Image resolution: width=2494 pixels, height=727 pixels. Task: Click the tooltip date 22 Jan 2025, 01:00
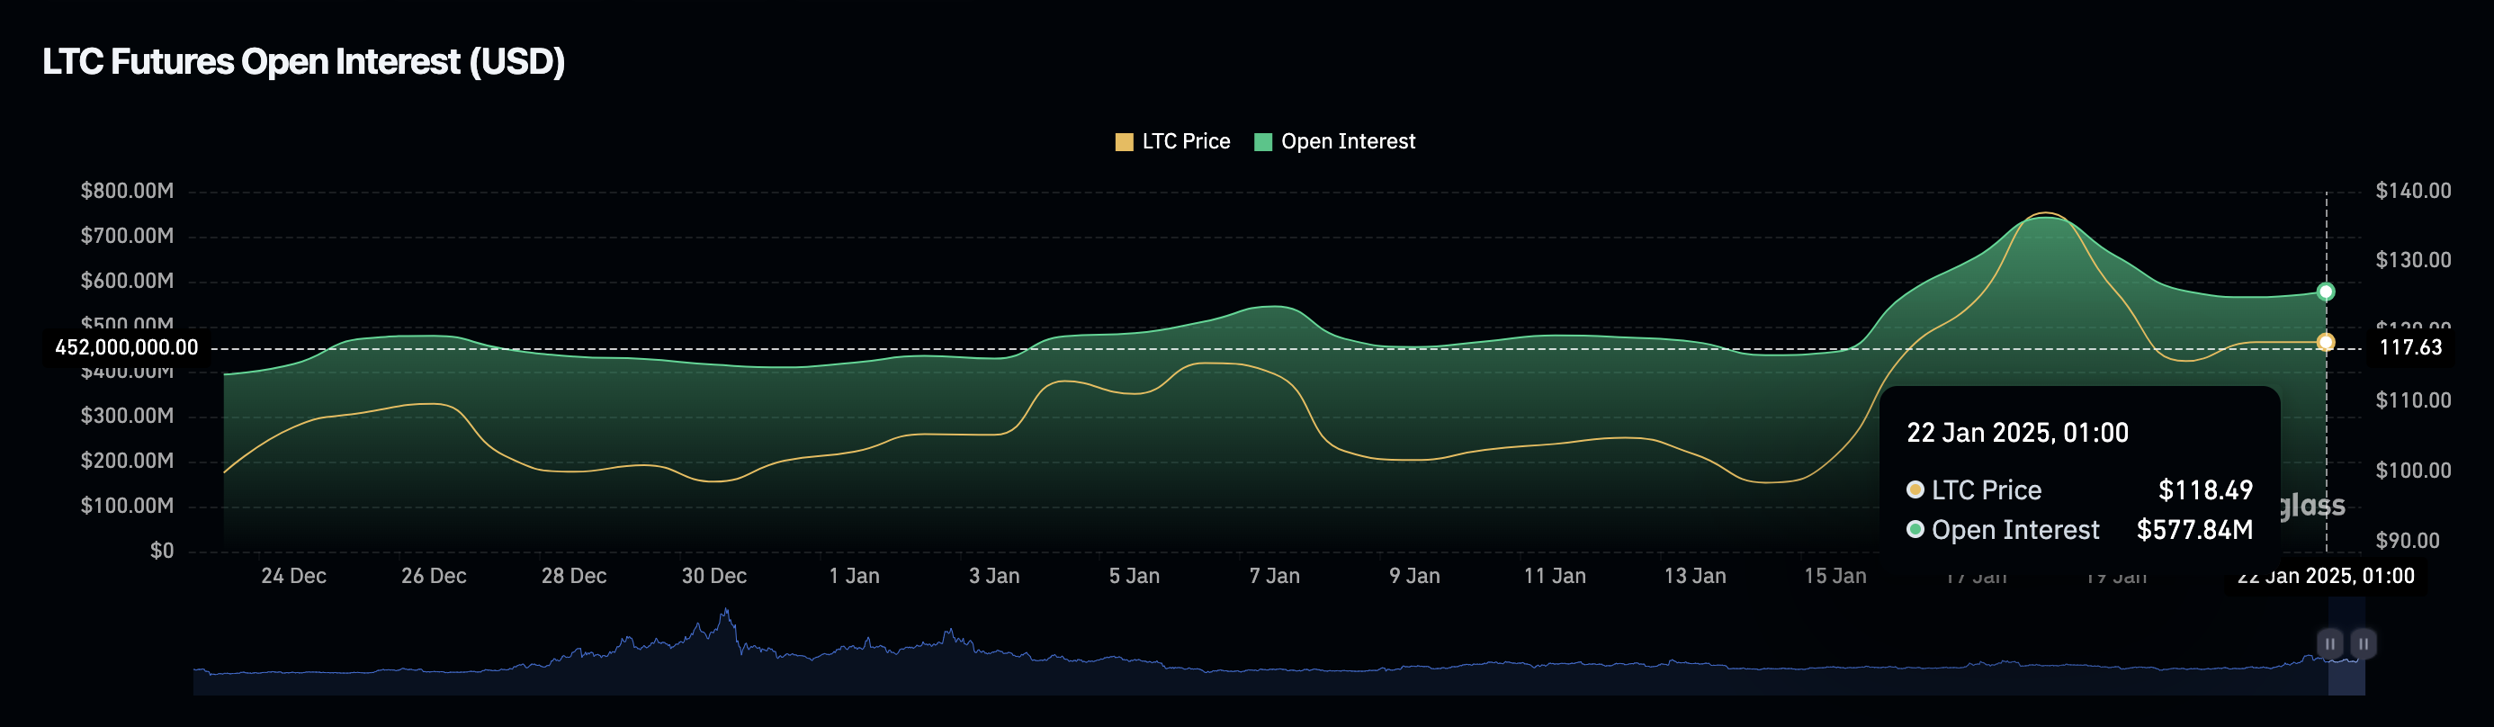2018,433
